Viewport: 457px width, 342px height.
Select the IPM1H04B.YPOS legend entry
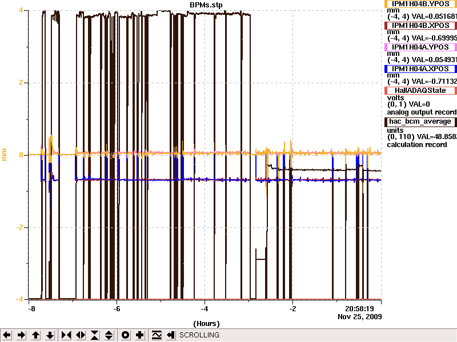(420, 4)
